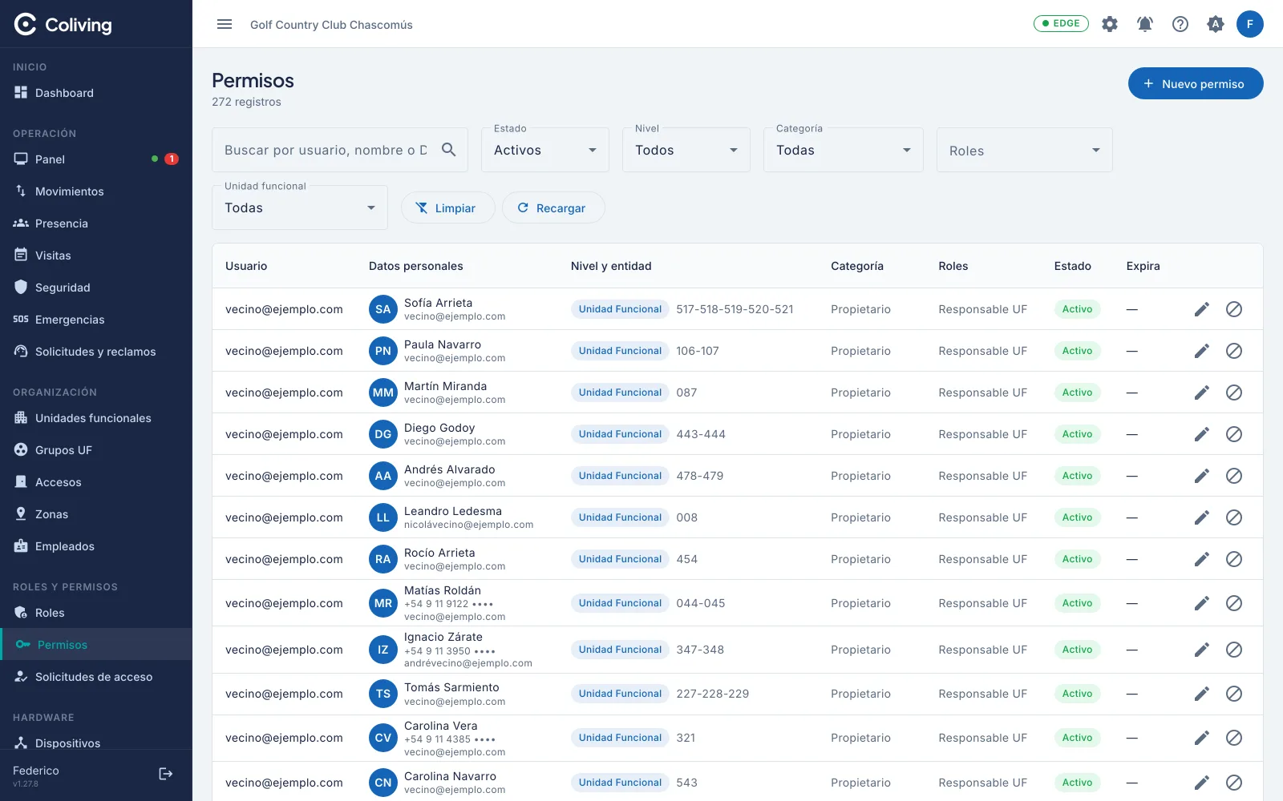The height and width of the screenshot is (801, 1283).
Task: Open notifications bell icon
Action: click(x=1145, y=24)
